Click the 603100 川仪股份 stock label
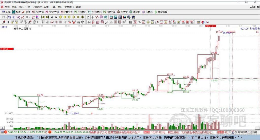 click(x=250, y=29)
